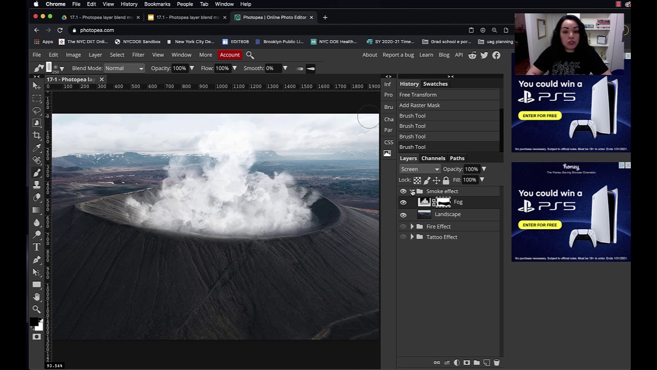The image size is (657, 370).
Task: Hide the Fog layer
Action: pos(403,202)
